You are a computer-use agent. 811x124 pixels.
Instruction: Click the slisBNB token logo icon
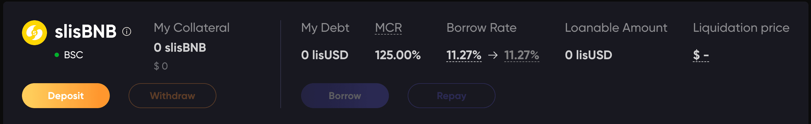(x=34, y=33)
